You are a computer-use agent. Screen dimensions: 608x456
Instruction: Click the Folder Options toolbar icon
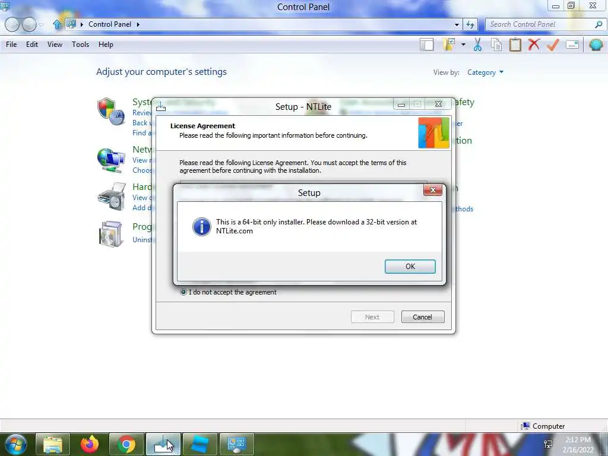(x=449, y=45)
